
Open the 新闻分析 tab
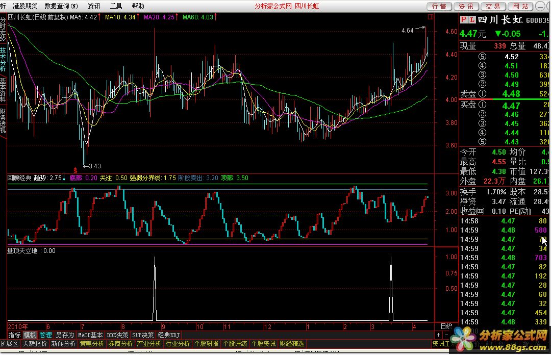coord(63,344)
